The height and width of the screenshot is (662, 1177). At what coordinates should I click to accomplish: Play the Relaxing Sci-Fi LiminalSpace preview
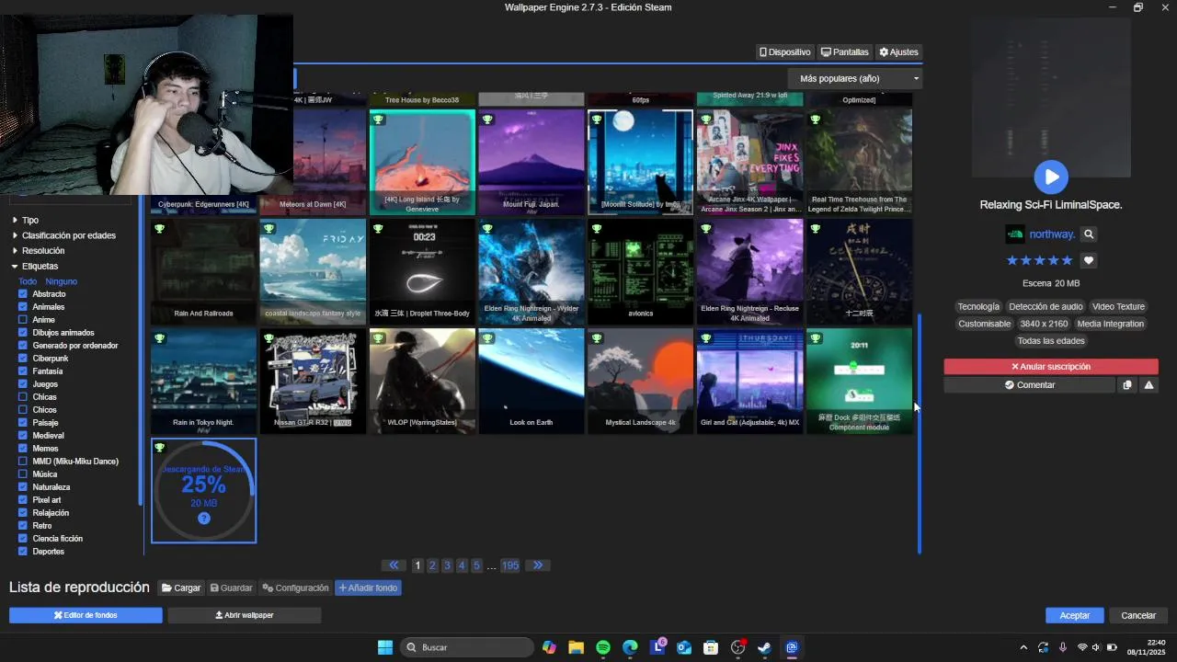tap(1051, 177)
